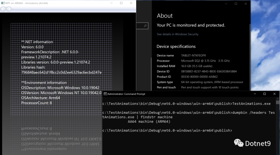The image size is (280, 155).
Task: Click the WPF on ARM64 window title icon
Action: click(x=3, y=3)
